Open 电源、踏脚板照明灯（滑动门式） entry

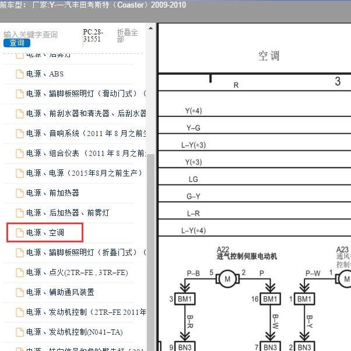[x=86, y=93]
